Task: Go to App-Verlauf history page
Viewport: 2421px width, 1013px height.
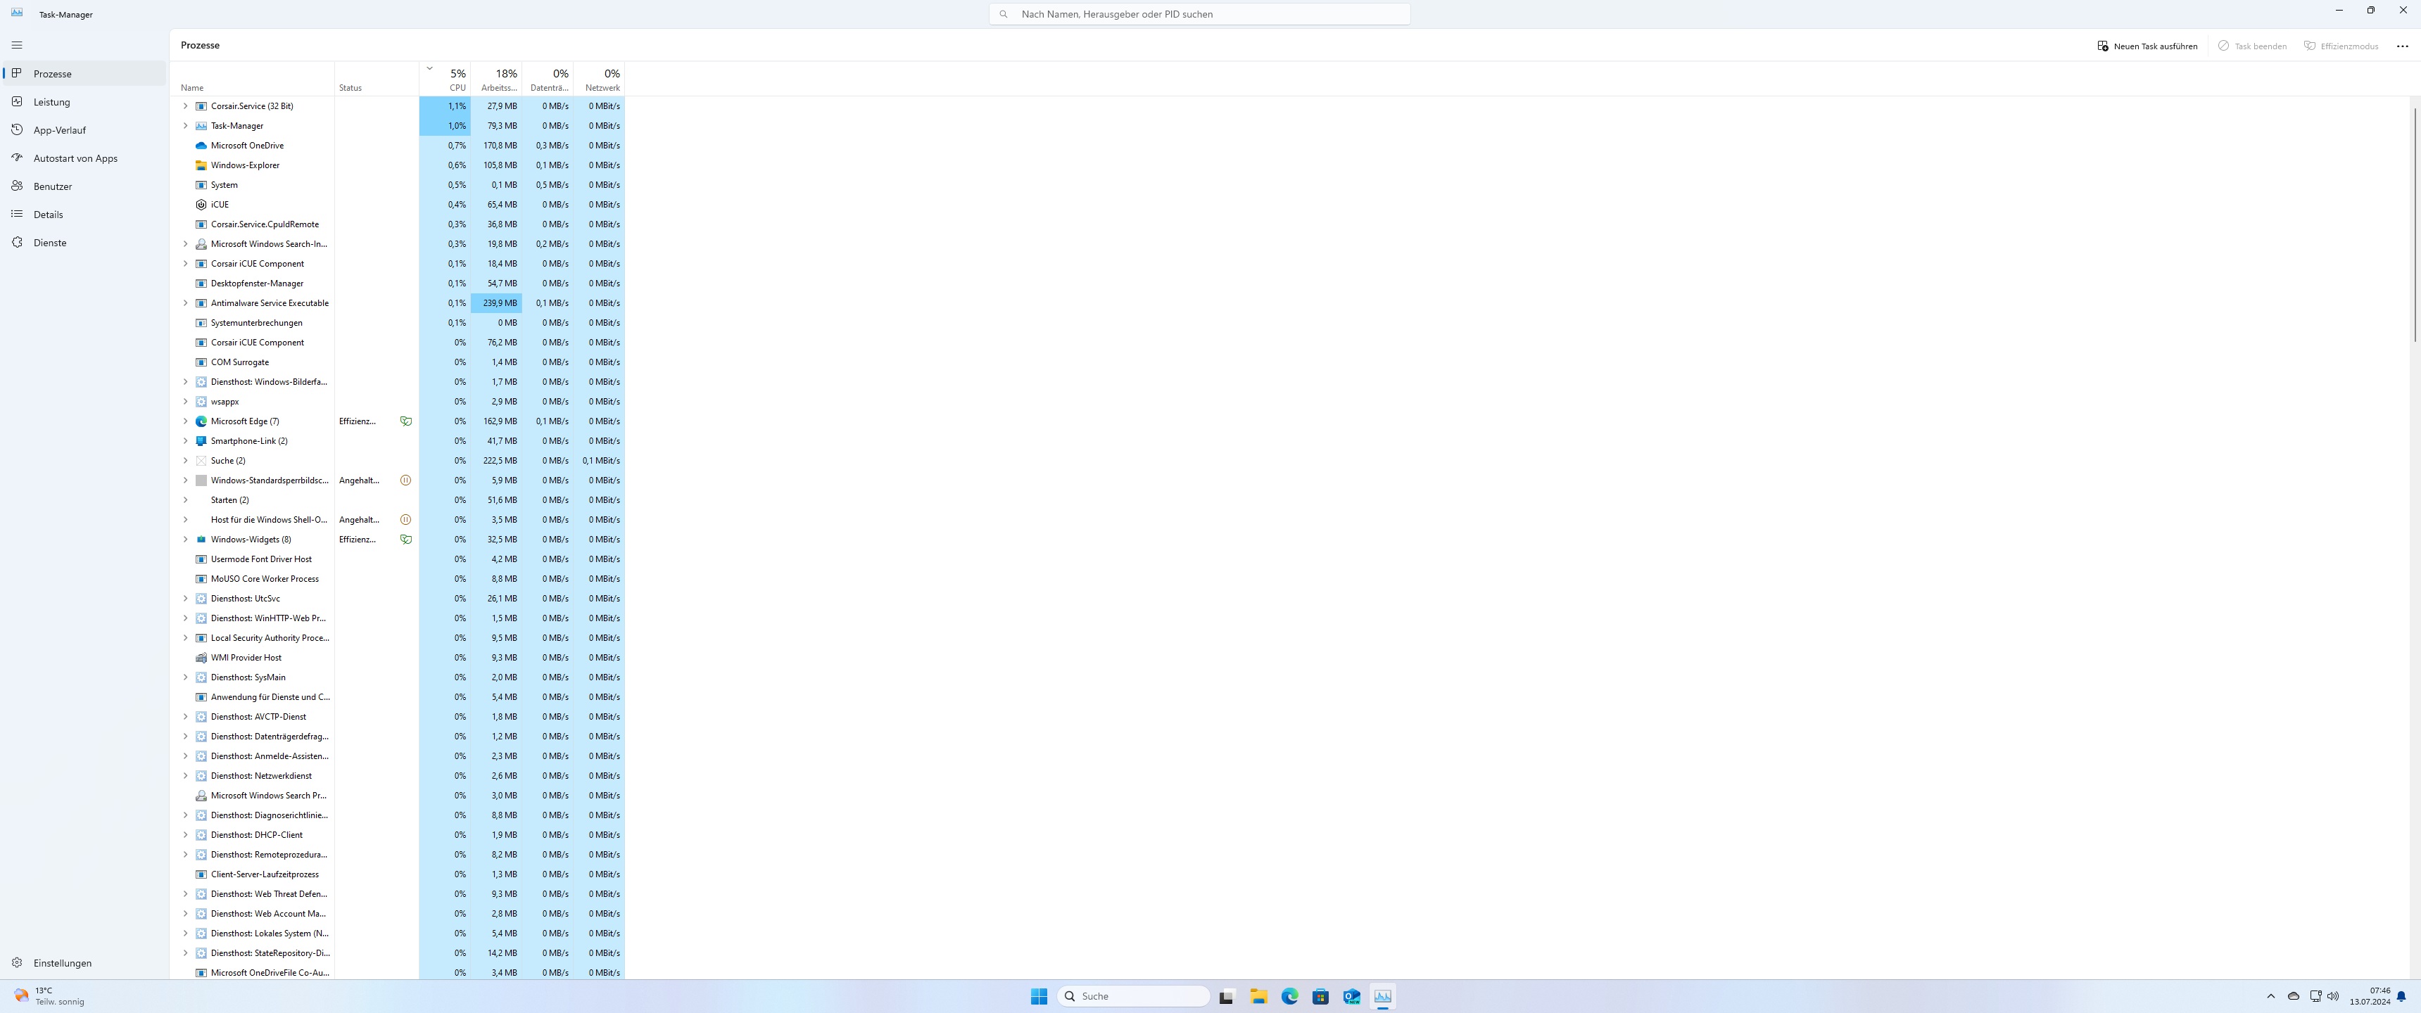Action: click(59, 129)
